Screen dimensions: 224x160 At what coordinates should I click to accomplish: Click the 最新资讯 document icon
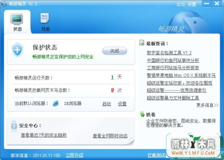pos(142,43)
